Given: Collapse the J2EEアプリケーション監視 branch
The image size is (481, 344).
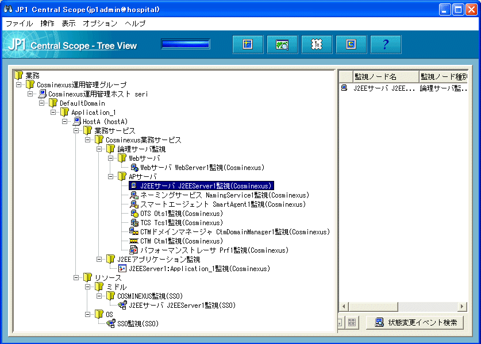Looking at the screenshot, I should [99, 260].
